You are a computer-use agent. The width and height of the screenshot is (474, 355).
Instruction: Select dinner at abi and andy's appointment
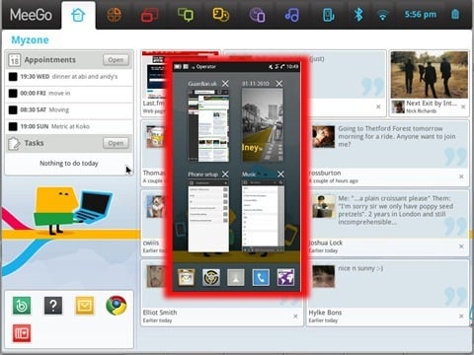[x=69, y=77]
